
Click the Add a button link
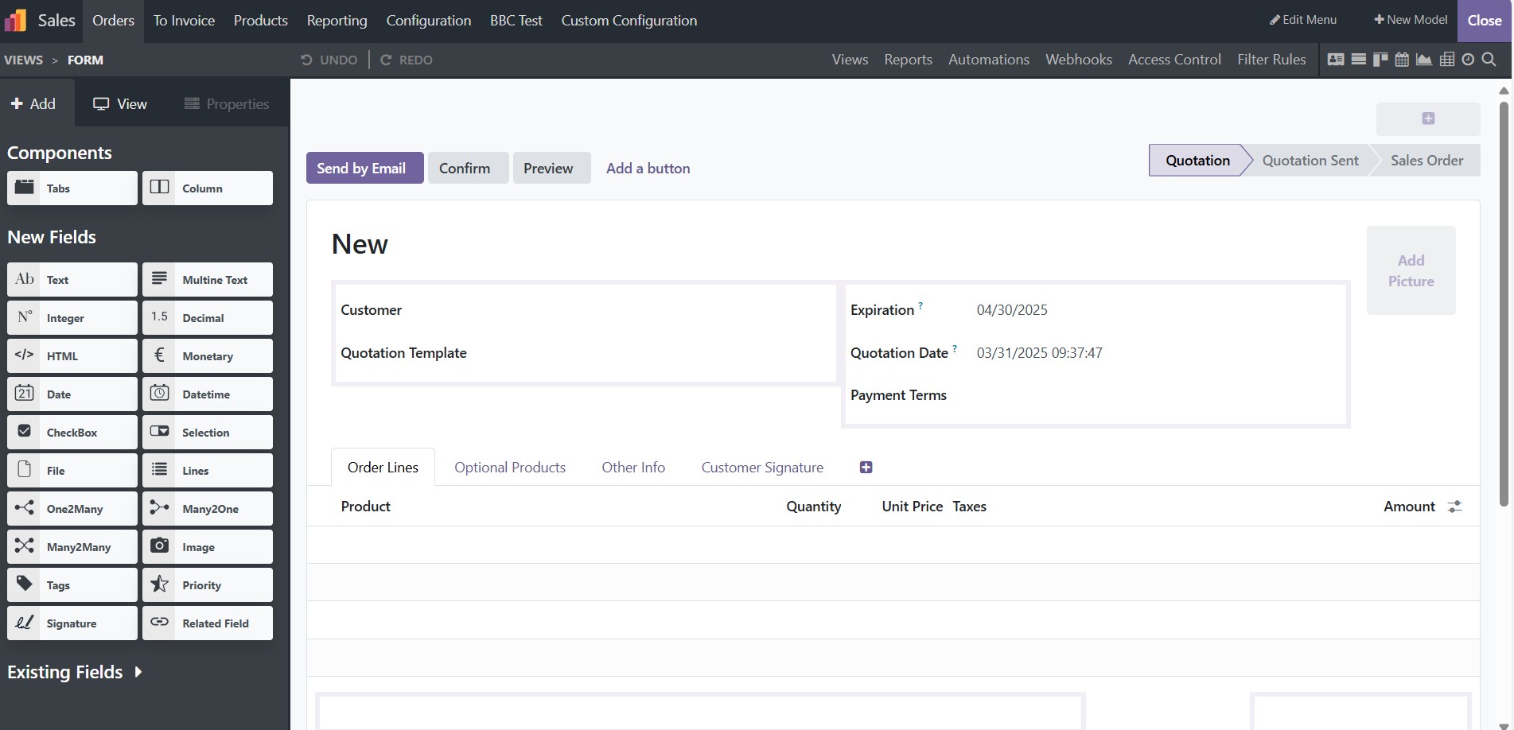coord(648,168)
